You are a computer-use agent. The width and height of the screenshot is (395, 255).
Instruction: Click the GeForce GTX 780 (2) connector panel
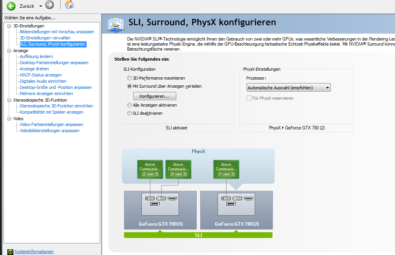point(236,204)
